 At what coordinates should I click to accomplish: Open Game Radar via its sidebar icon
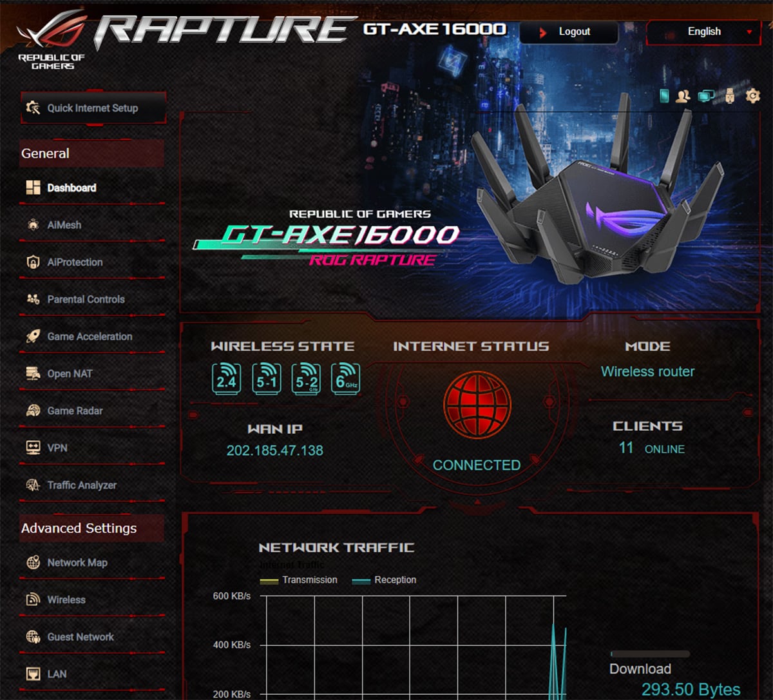33,411
